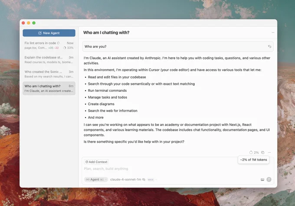Screen dimensions: 295x206
Task: Open the Agent mode dropdown
Action: coord(96,180)
